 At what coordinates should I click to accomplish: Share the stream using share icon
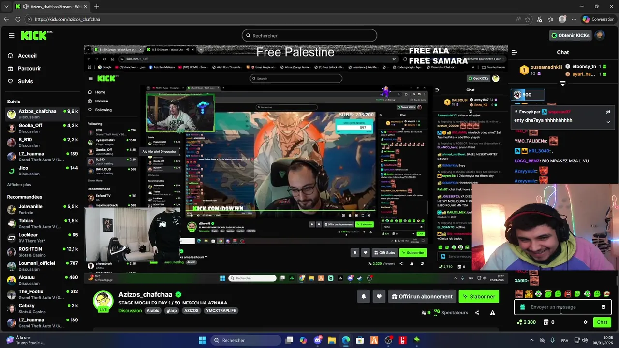477,313
